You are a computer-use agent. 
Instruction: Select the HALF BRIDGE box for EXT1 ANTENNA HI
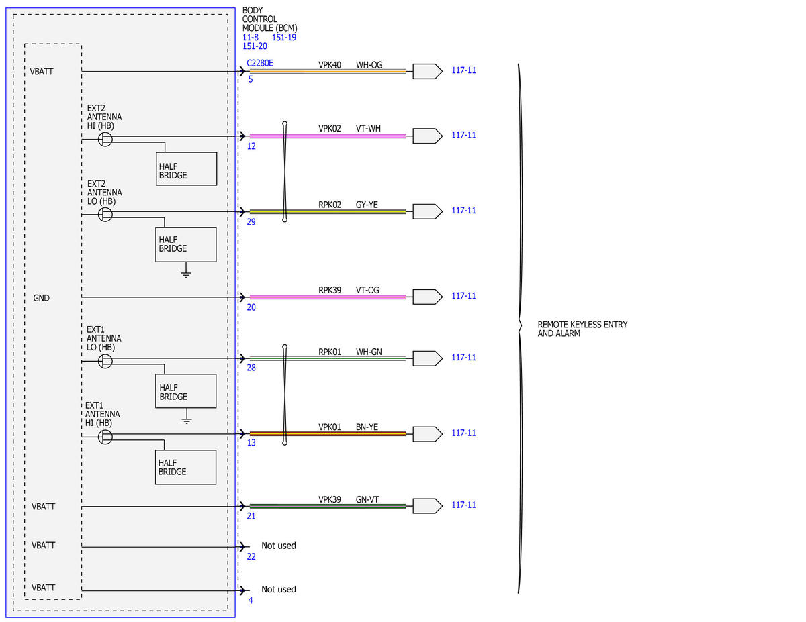tap(186, 467)
